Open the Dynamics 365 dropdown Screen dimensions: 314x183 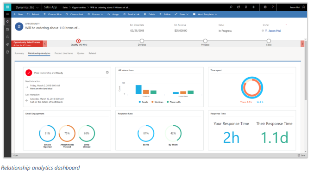27,7
